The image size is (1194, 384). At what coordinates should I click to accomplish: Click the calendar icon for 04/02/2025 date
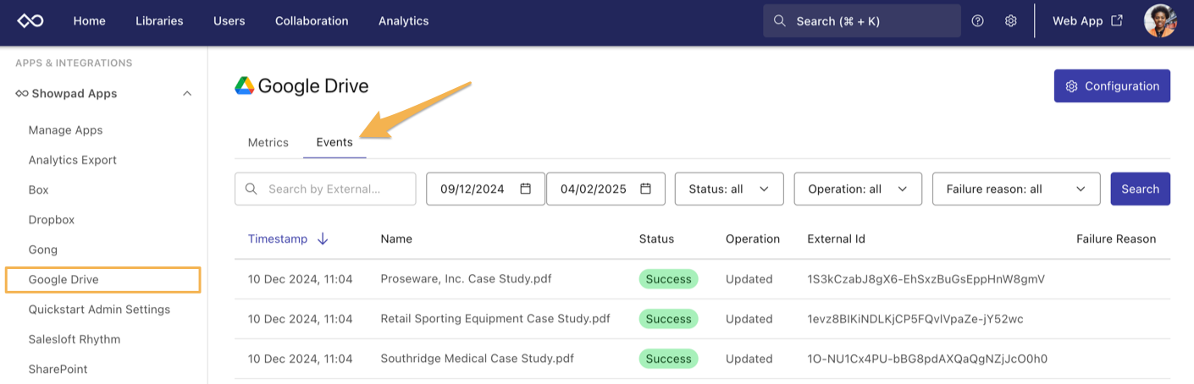[645, 189]
